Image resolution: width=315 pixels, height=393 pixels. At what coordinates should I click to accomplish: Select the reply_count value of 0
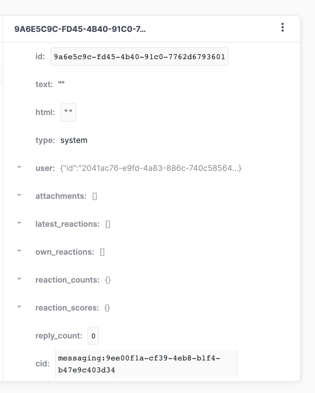(93, 336)
